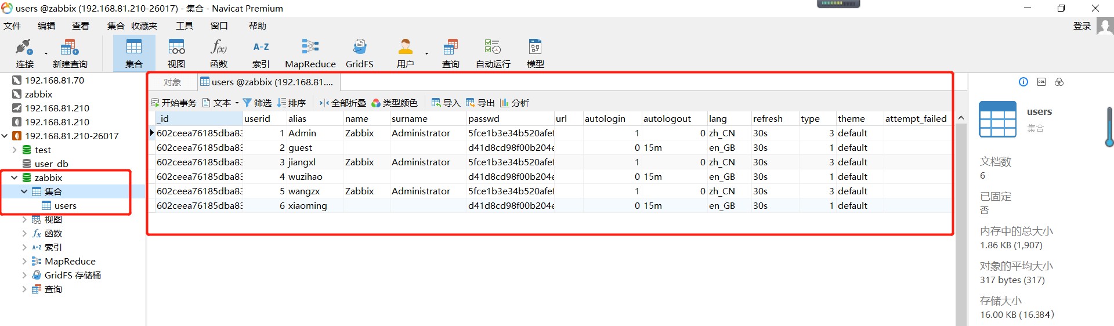Viewport: 1114px width, 326px height.
Task: Open the Tools (工具) menu
Action: [185, 26]
